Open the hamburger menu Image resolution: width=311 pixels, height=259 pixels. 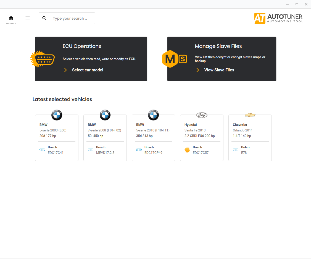(28, 18)
